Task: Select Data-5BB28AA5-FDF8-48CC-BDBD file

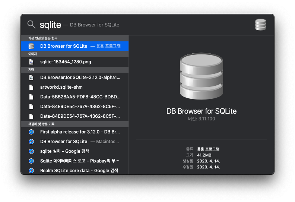Action: point(75,97)
